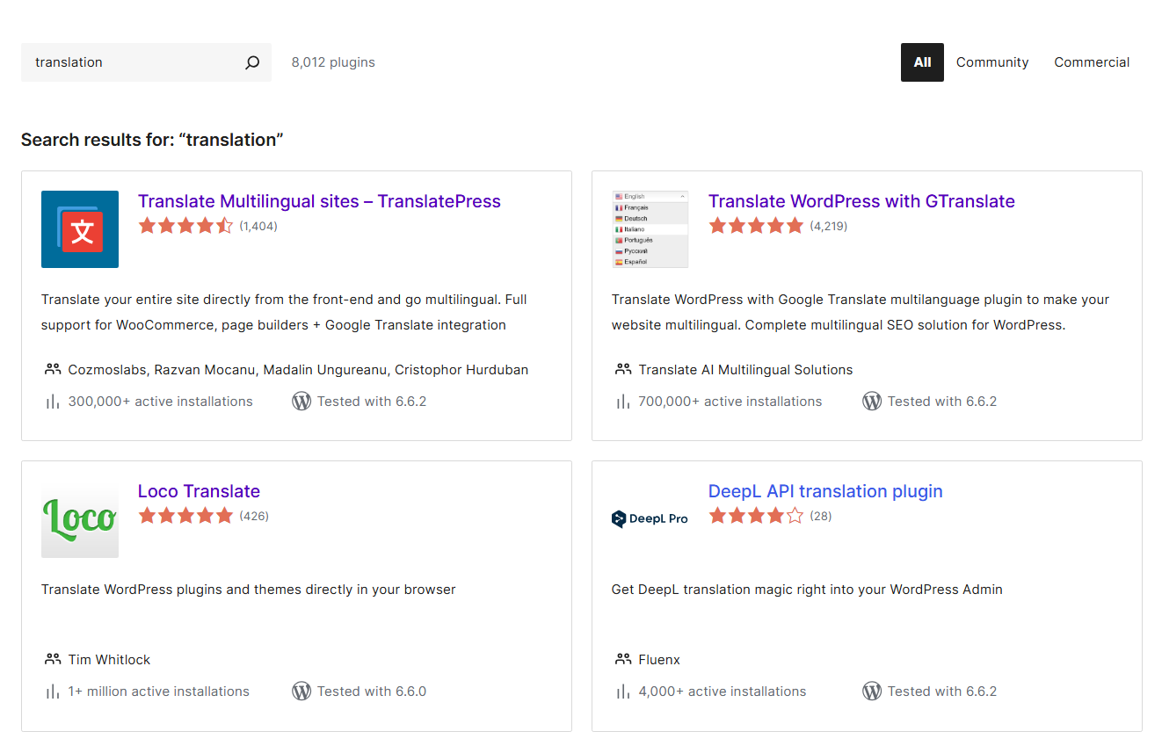Click "Translate AI Multilingual Solutions" author text
The width and height of the screenshot is (1162, 746).
(745, 370)
